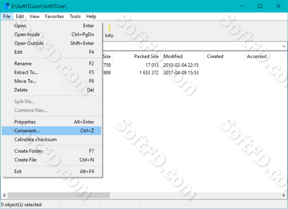Click modified date 2017-04-09 15:53
This screenshot has height=209, width=288.
[x=181, y=73]
